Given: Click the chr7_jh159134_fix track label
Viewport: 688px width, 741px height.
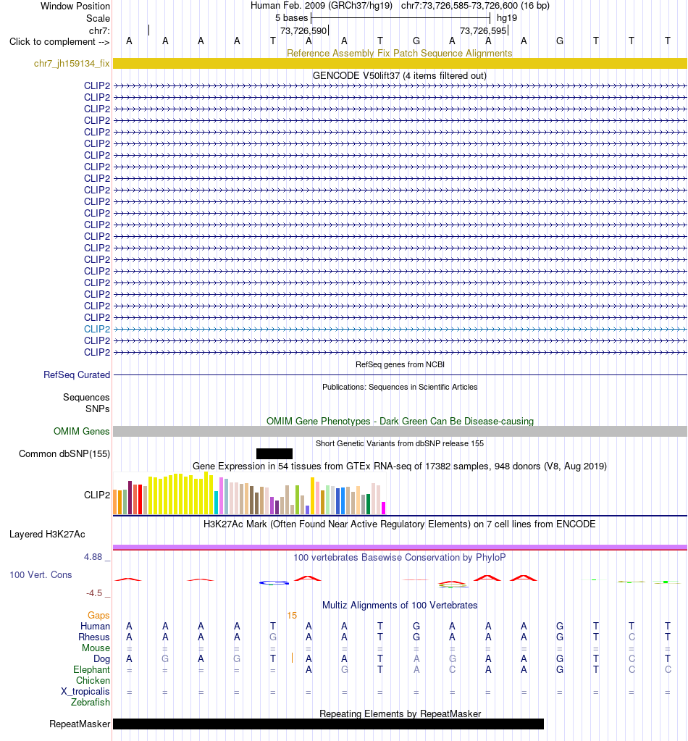Looking at the screenshot, I should (72, 63).
